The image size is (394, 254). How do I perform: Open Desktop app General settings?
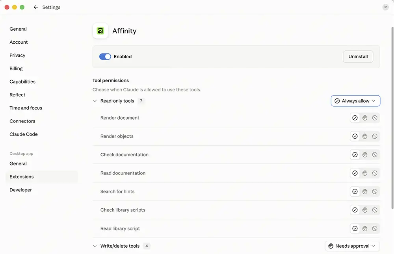coord(18,163)
